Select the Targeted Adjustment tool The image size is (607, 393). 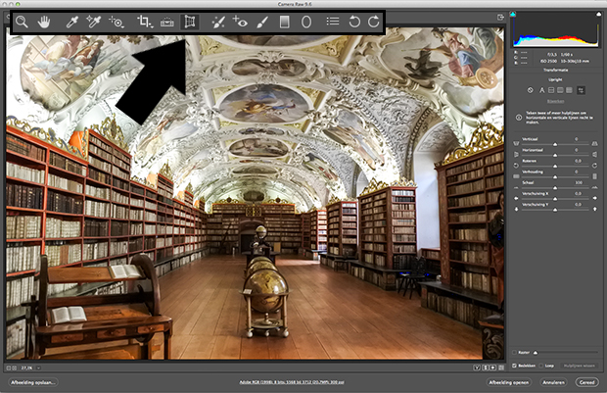pyautogui.click(x=117, y=23)
